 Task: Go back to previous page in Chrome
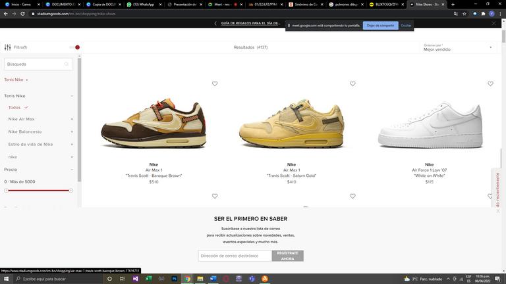click(x=6, y=14)
